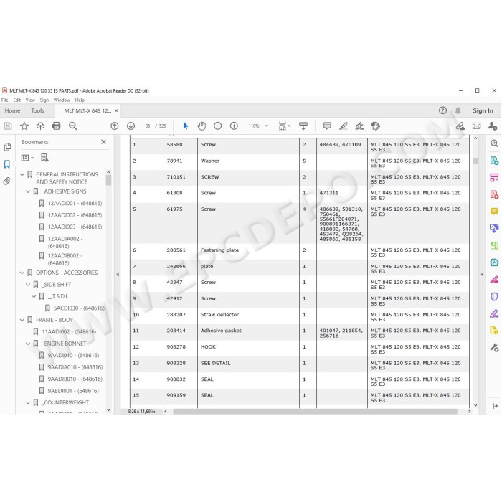Open the Edit menu
Screen dimensions: 502x502
17,100
